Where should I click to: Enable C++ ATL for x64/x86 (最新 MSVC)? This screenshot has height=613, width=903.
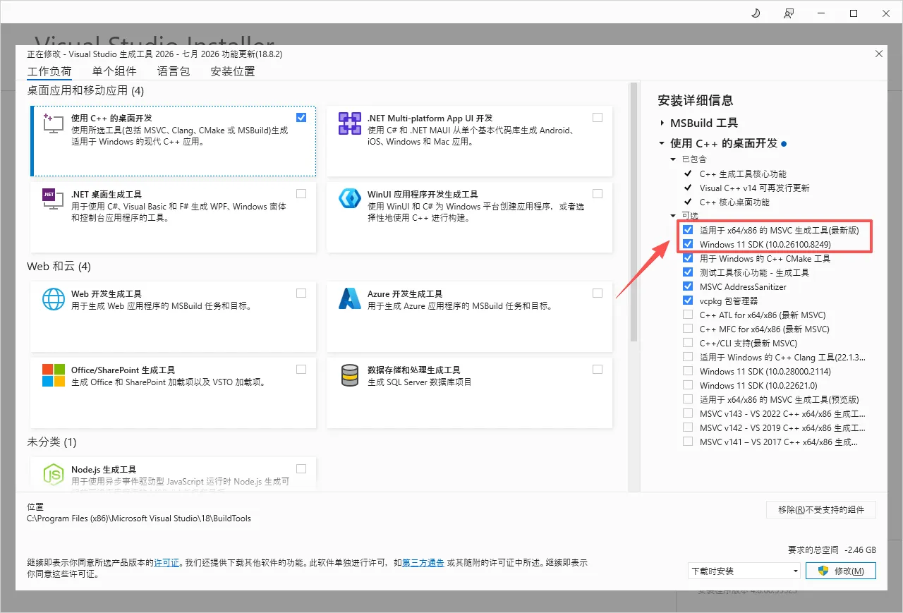tap(688, 315)
